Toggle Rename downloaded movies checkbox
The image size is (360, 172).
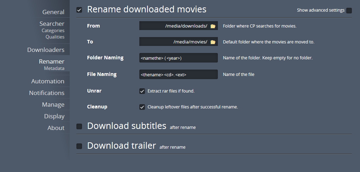(x=79, y=10)
